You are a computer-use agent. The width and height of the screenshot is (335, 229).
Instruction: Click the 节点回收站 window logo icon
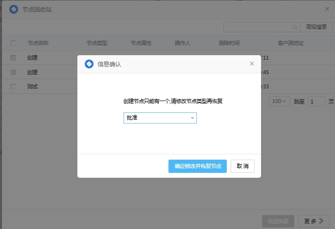pyautogui.click(x=14, y=9)
